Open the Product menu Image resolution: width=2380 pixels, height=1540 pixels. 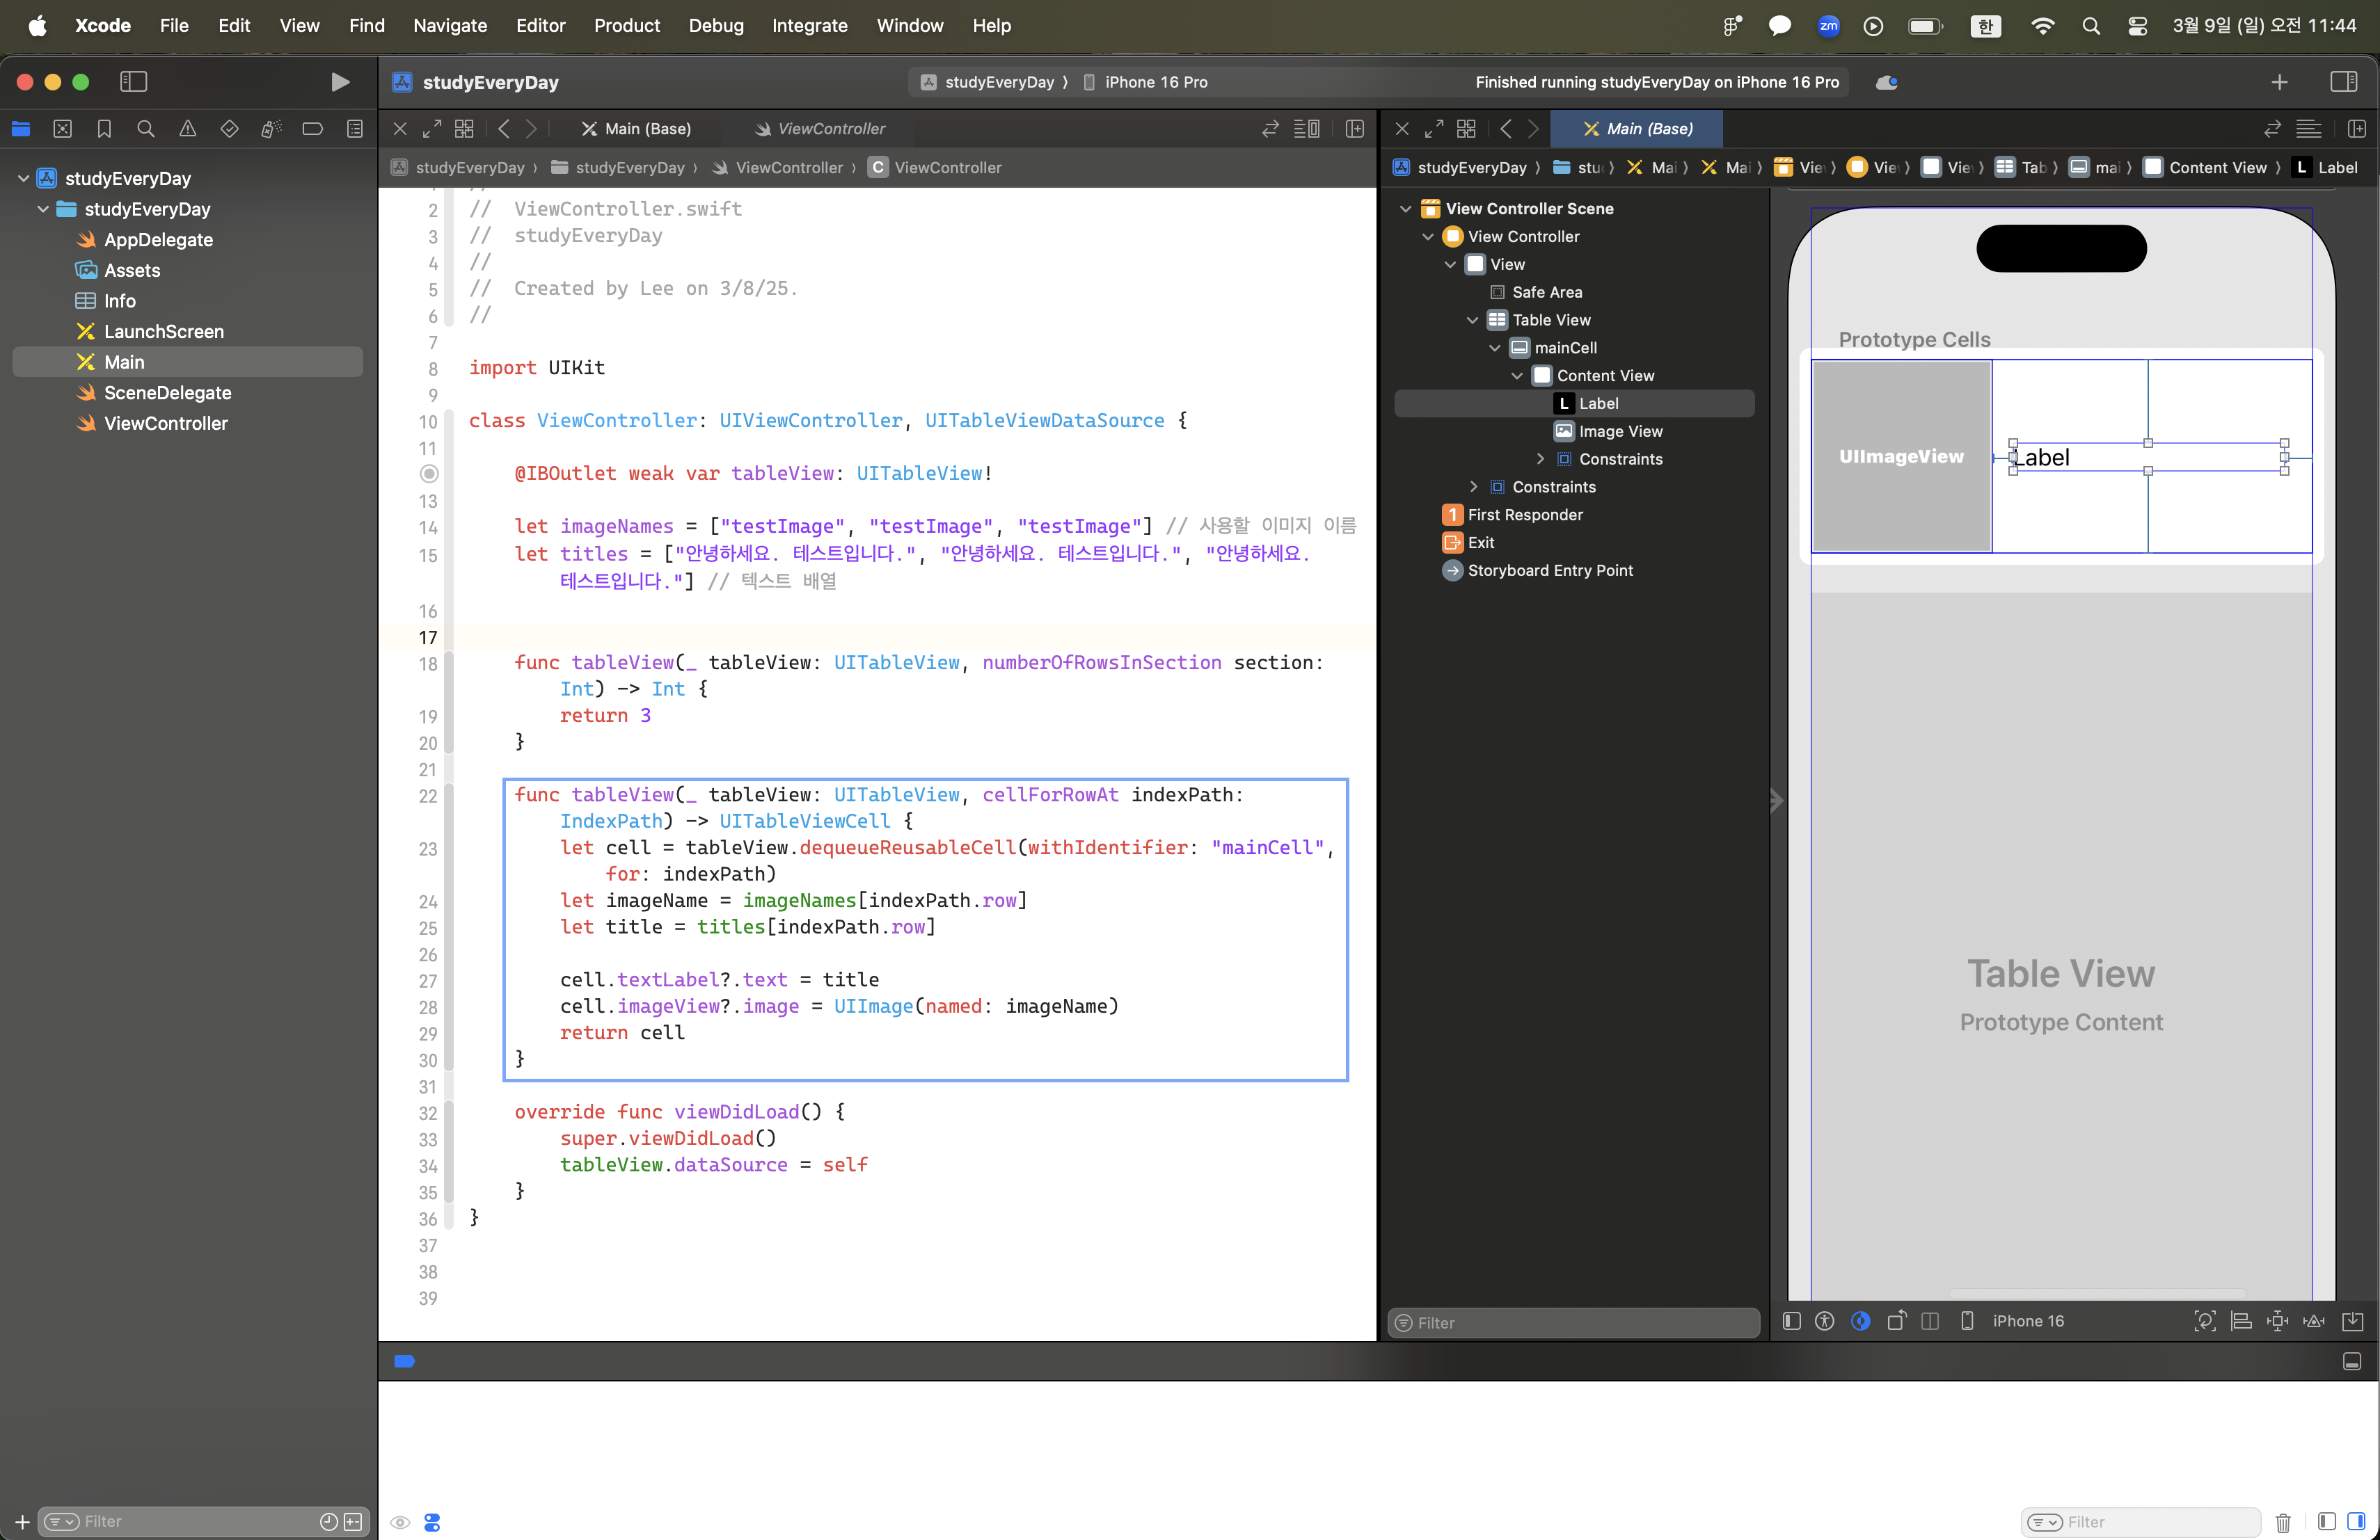tap(626, 25)
